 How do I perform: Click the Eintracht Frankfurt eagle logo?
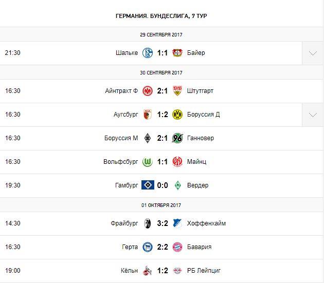coord(148,91)
